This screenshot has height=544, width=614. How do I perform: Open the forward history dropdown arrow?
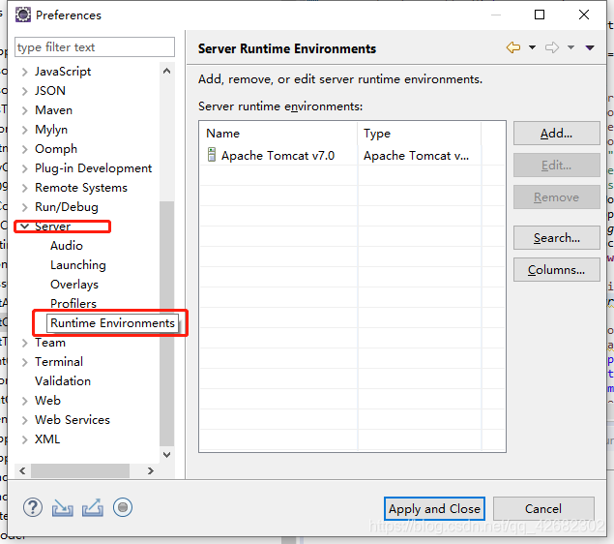tap(570, 47)
